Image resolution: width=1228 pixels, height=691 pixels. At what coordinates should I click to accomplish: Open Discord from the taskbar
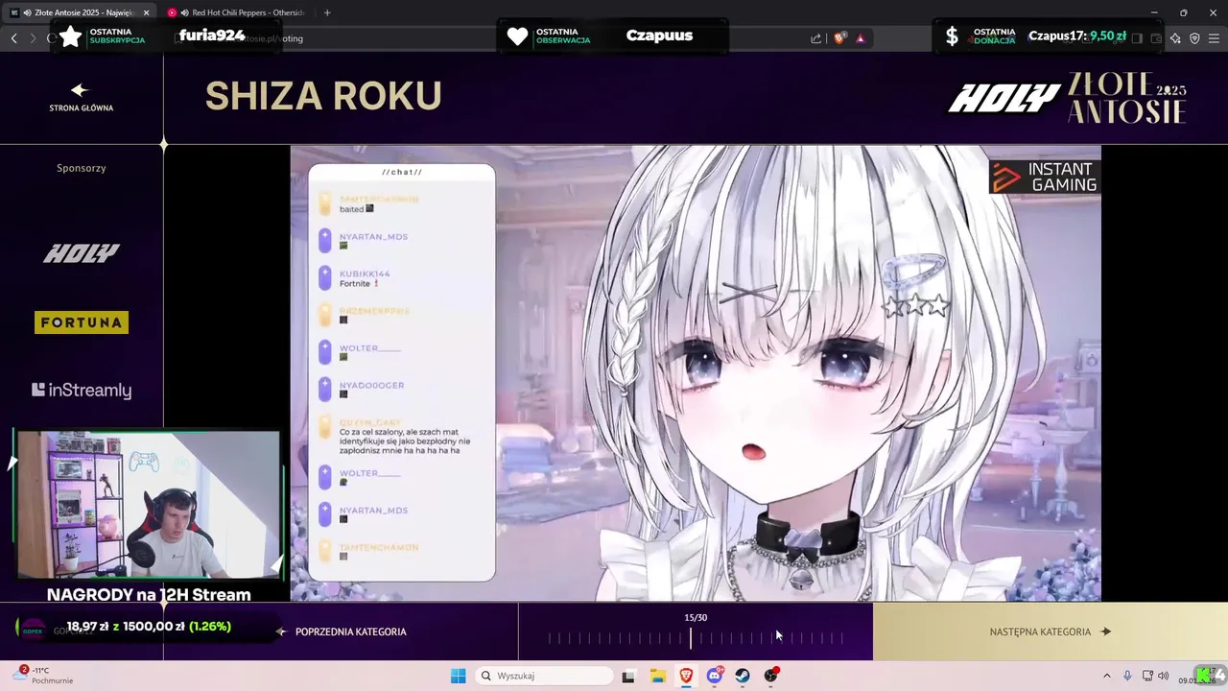[715, 676]
